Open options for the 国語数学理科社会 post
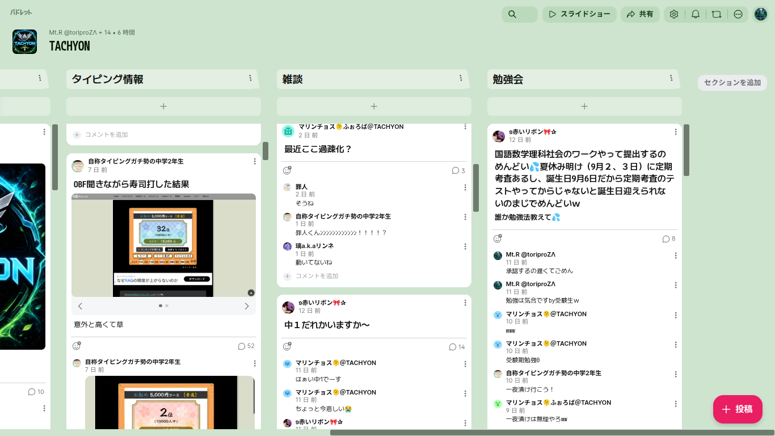 pos(676,132)
